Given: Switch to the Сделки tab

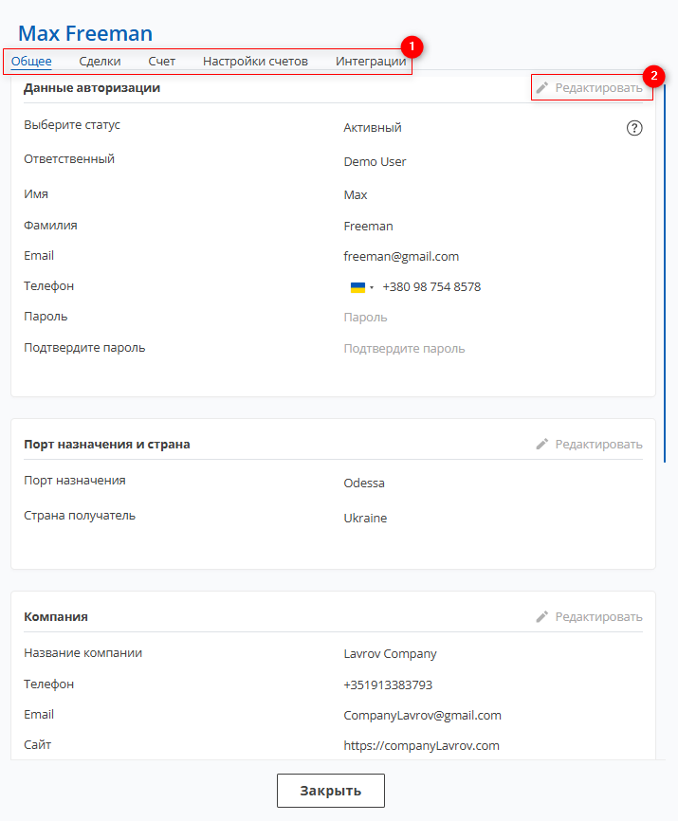Looking at the screenshot, I should pos(100,62).
